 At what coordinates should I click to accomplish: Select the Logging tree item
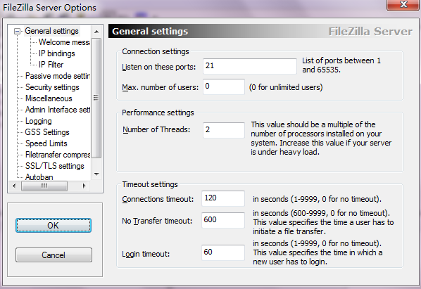(x=39, y=121)
